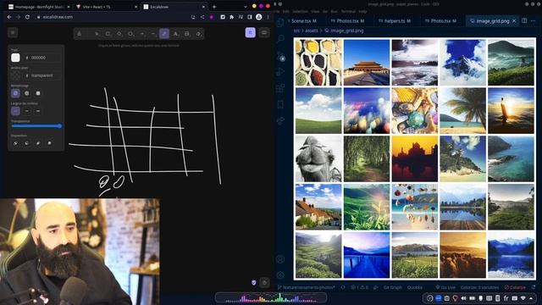The width and height of the screenshot is (542, 305).
Task: Select the second fill style option
Action: point(27,93)
